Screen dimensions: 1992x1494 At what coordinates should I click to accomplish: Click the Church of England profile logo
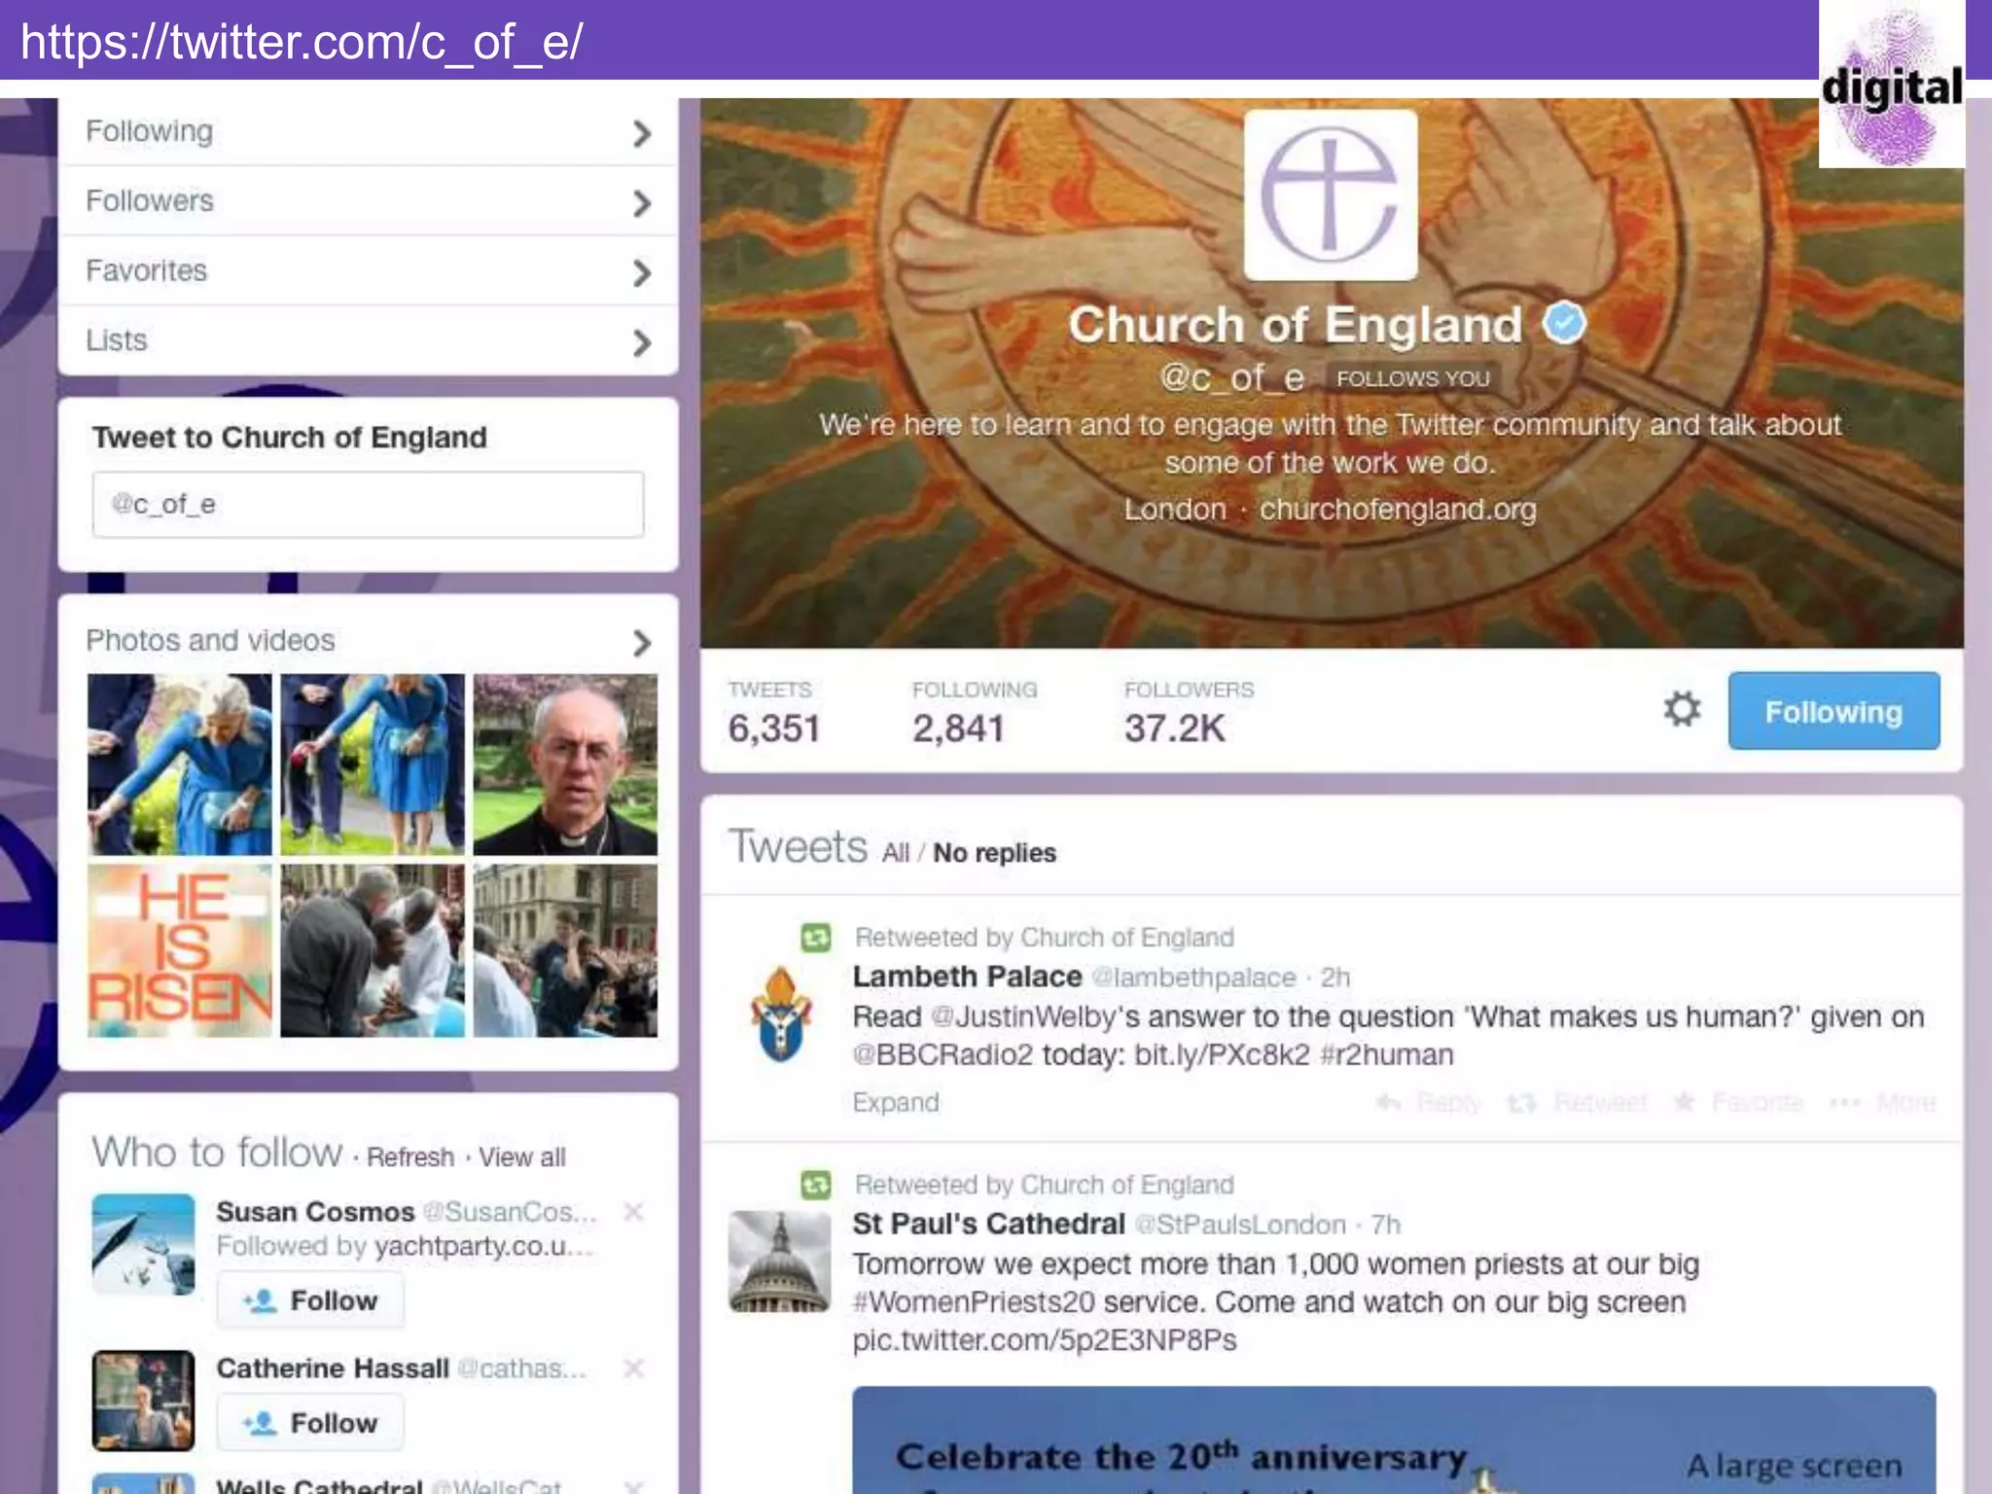1330,195
